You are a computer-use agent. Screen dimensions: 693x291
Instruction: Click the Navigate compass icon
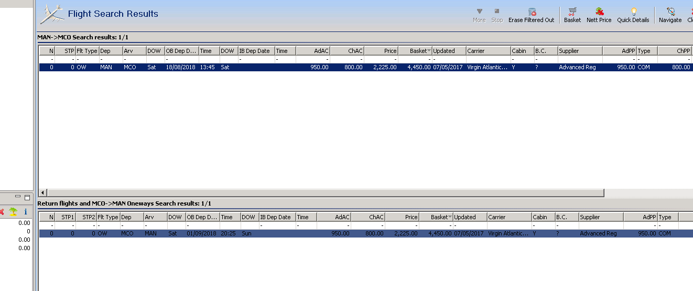point(670,15)
